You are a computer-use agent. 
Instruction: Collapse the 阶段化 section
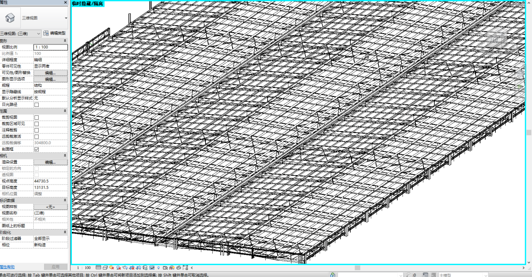(x=65, y=232)
